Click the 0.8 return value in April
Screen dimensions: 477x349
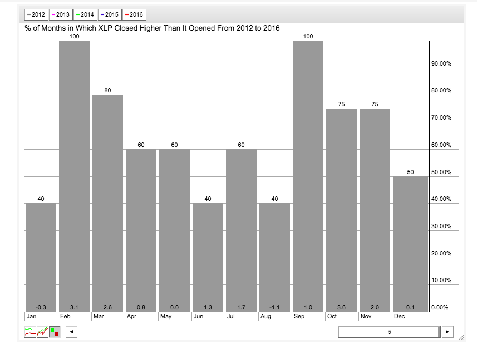coord(141,307)
